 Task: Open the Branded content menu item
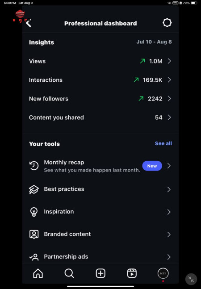100,234
